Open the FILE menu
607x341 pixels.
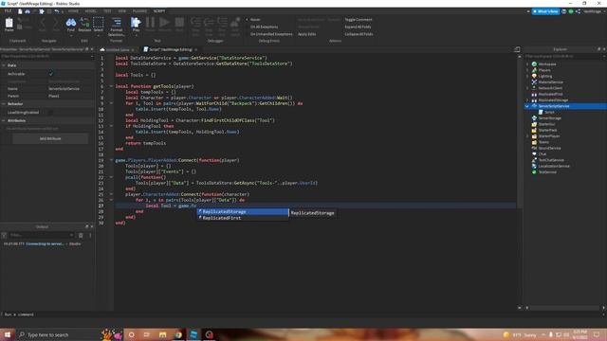8,11
